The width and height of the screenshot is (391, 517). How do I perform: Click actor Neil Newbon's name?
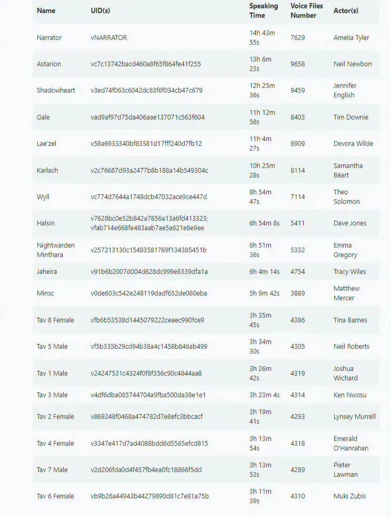tap(353, 64)
